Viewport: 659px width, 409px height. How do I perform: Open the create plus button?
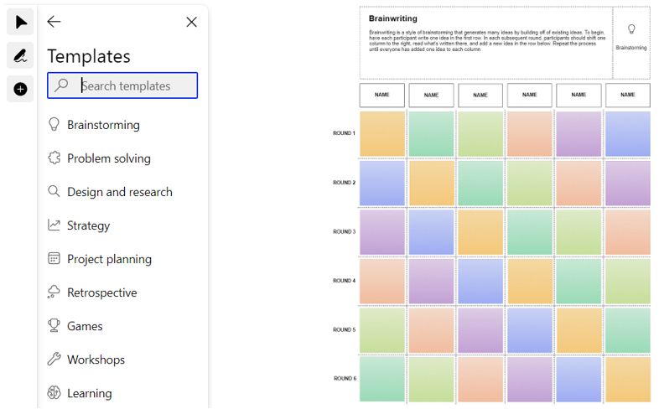tap(21, 89)
